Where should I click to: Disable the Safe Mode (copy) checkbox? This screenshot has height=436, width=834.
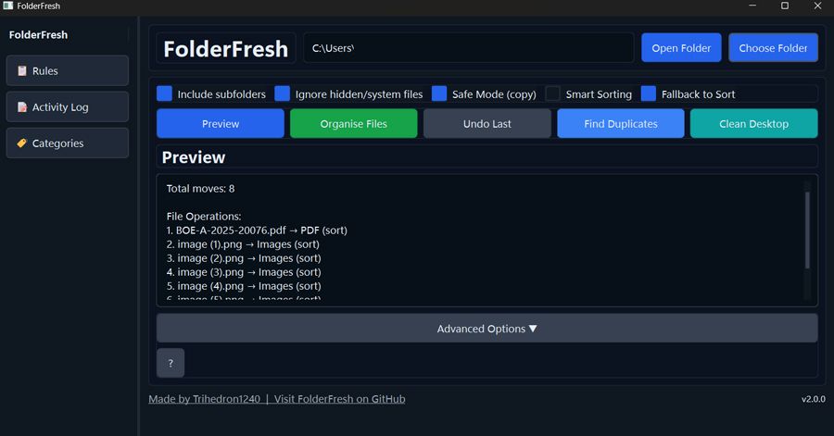[439, 93]
